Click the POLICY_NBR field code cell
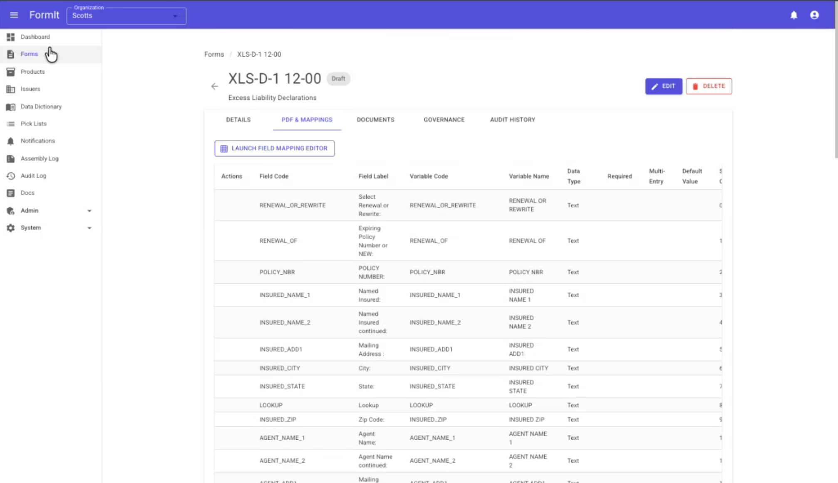 [277, 272]
